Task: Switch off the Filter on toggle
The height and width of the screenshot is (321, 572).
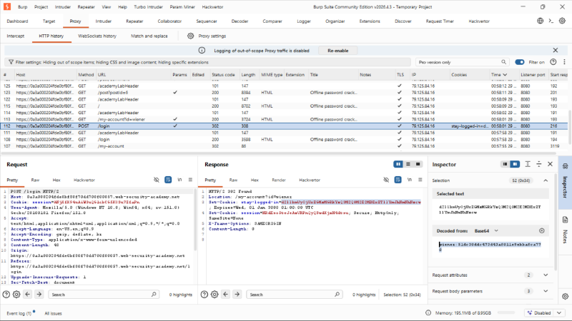Action: [520, 62]
